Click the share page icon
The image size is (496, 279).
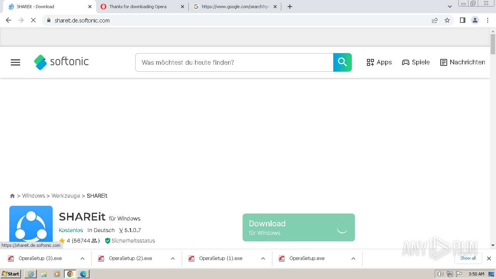click(x=435, y=20)
